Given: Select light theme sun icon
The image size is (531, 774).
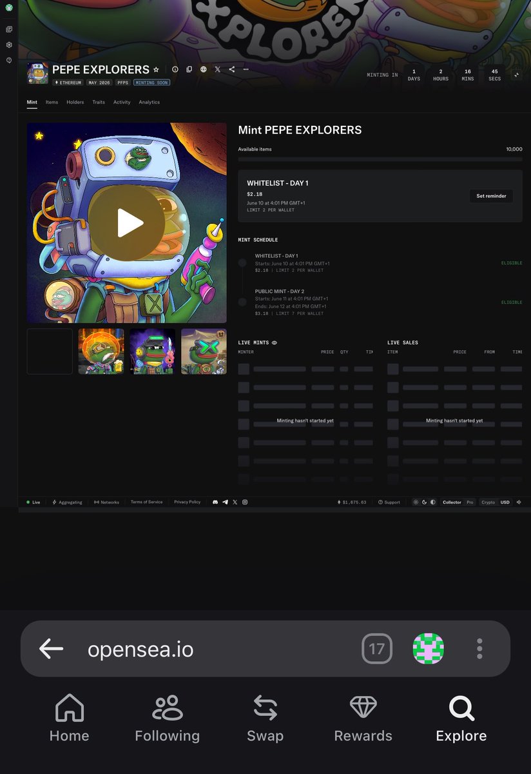Looking at the screenshot, I should pyautogui.click(x=416, y=502).
